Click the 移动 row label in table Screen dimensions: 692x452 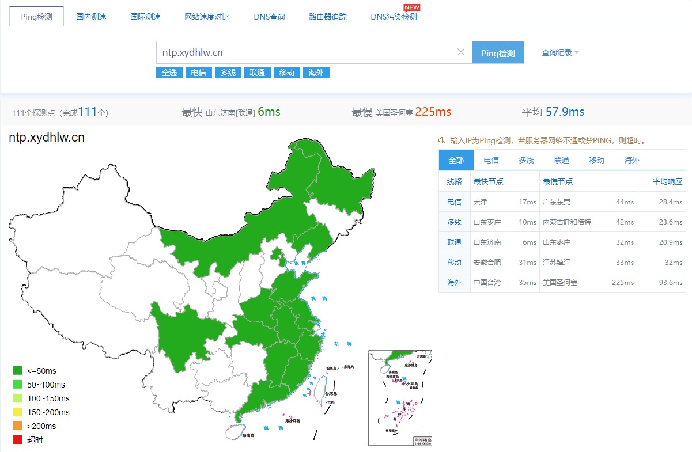[455, 263]
